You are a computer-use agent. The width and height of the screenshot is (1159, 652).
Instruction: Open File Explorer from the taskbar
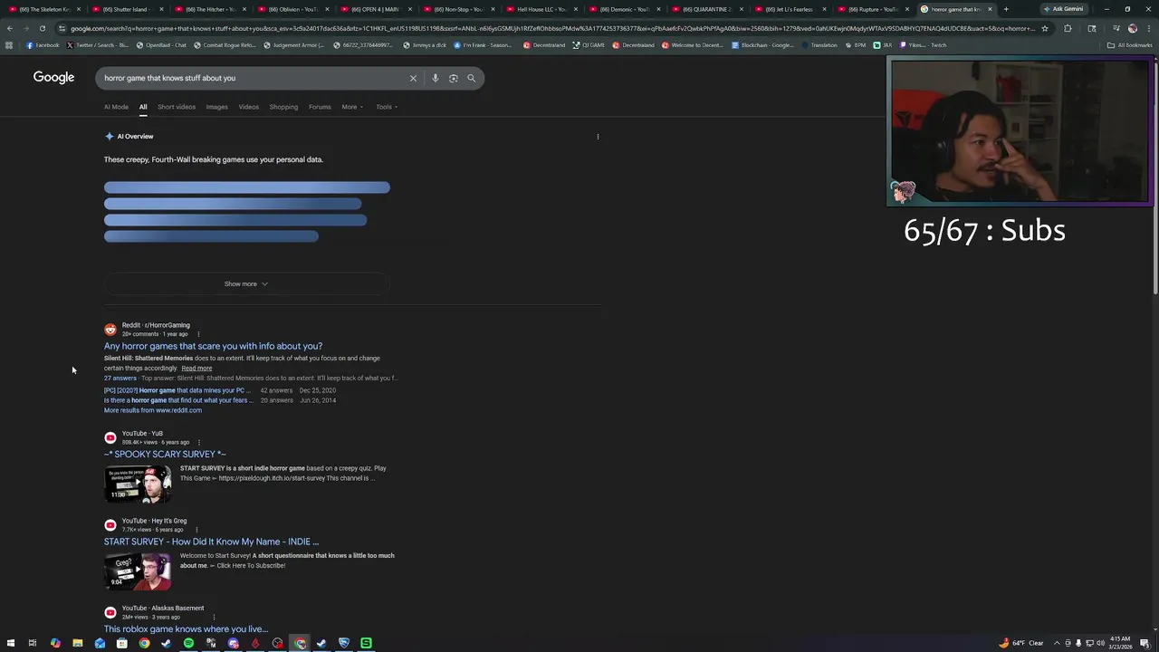click(78, 643)
